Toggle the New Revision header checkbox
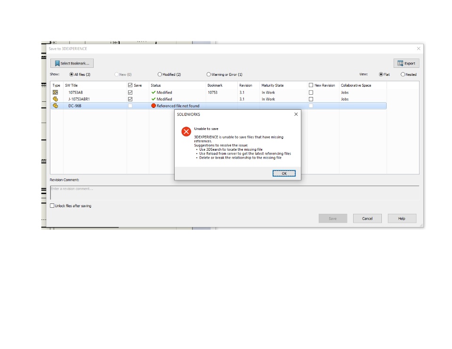This screenshot has width=452, height=349. point(311,85)
